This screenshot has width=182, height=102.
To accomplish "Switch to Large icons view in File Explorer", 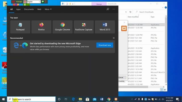I will pyautogui.click(x=165, y=90).
